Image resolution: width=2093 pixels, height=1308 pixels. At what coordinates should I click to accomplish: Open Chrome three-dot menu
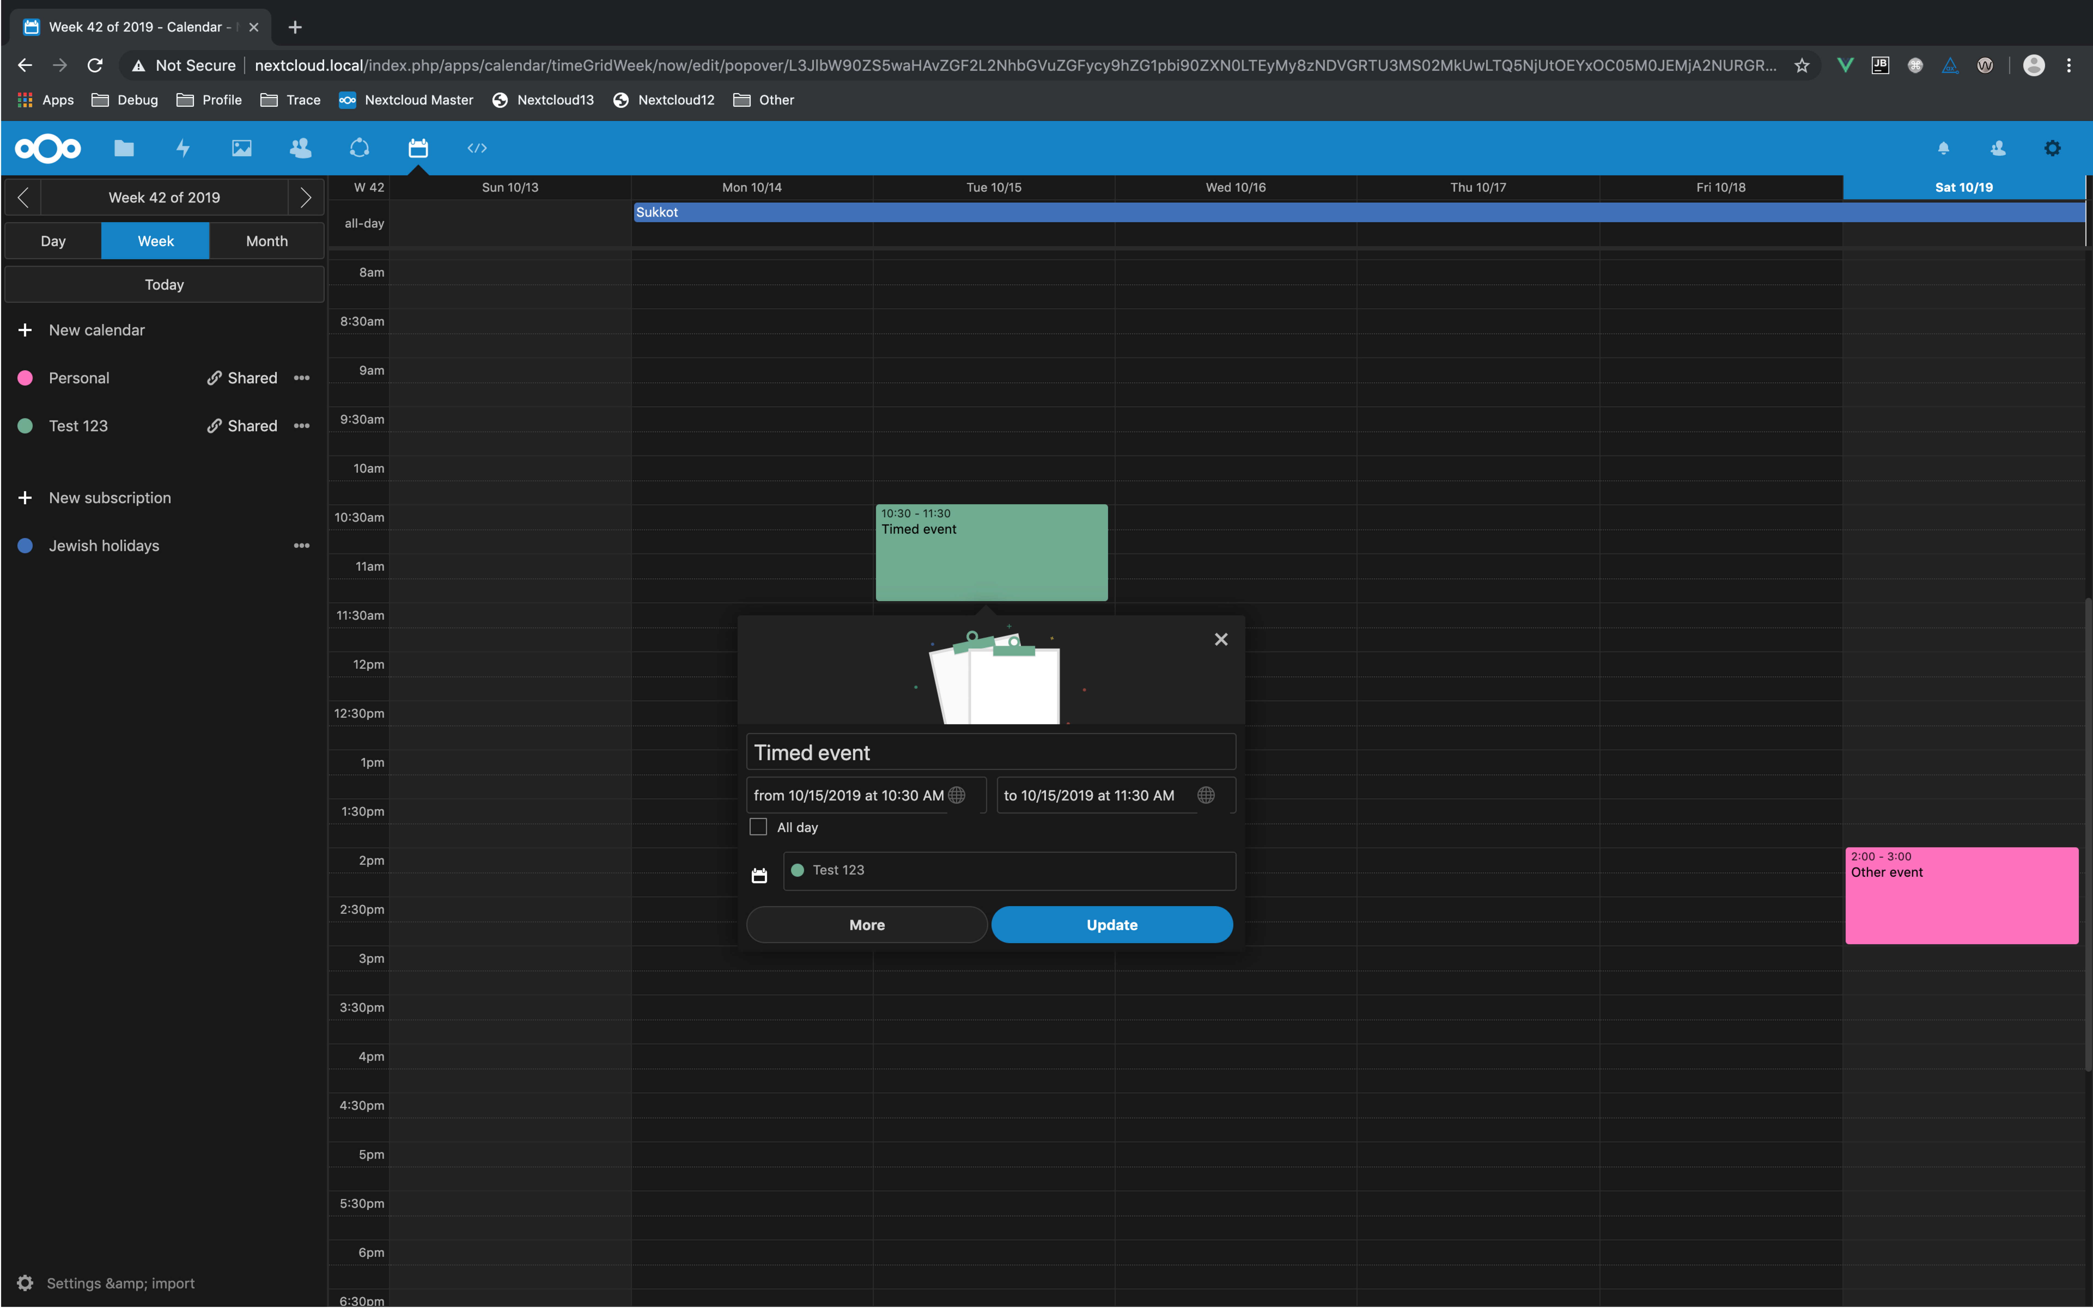point(2069,66)
